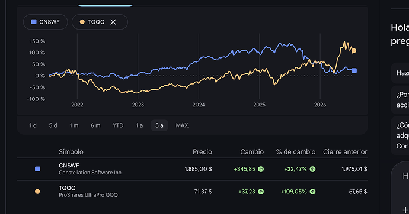Click ProShares UltraPro QQQ fund name
This screenshot has width=409, height=214.
tap(88, 195)
